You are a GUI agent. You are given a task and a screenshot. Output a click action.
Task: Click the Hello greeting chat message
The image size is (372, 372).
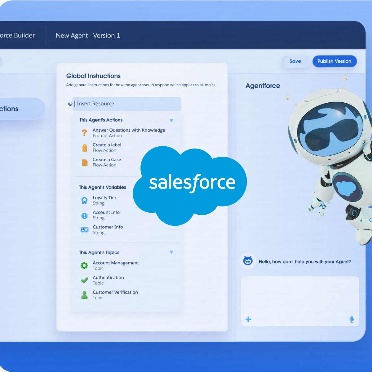[x=305, y=262]
